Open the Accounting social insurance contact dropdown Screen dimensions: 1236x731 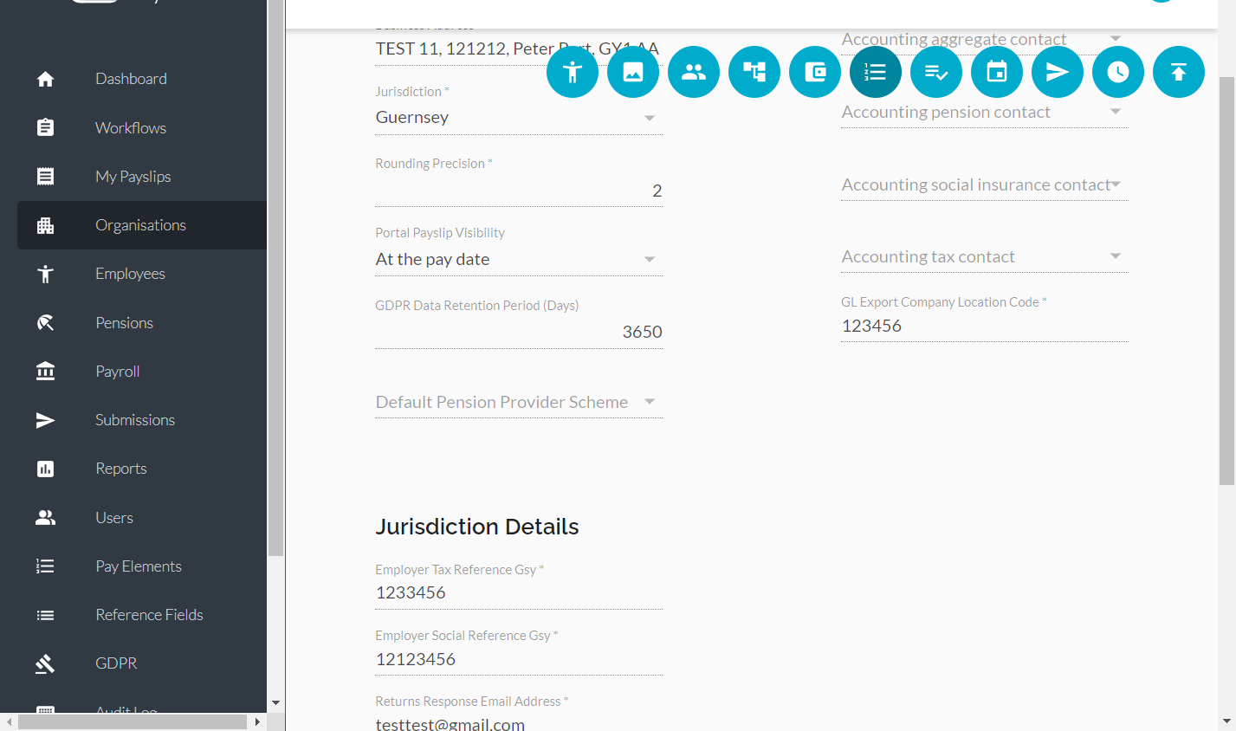coord(985,184)
